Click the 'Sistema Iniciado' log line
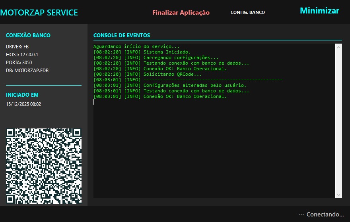This screenshot has width=350, height=222. pyautogui.click(x=167, y=52)
